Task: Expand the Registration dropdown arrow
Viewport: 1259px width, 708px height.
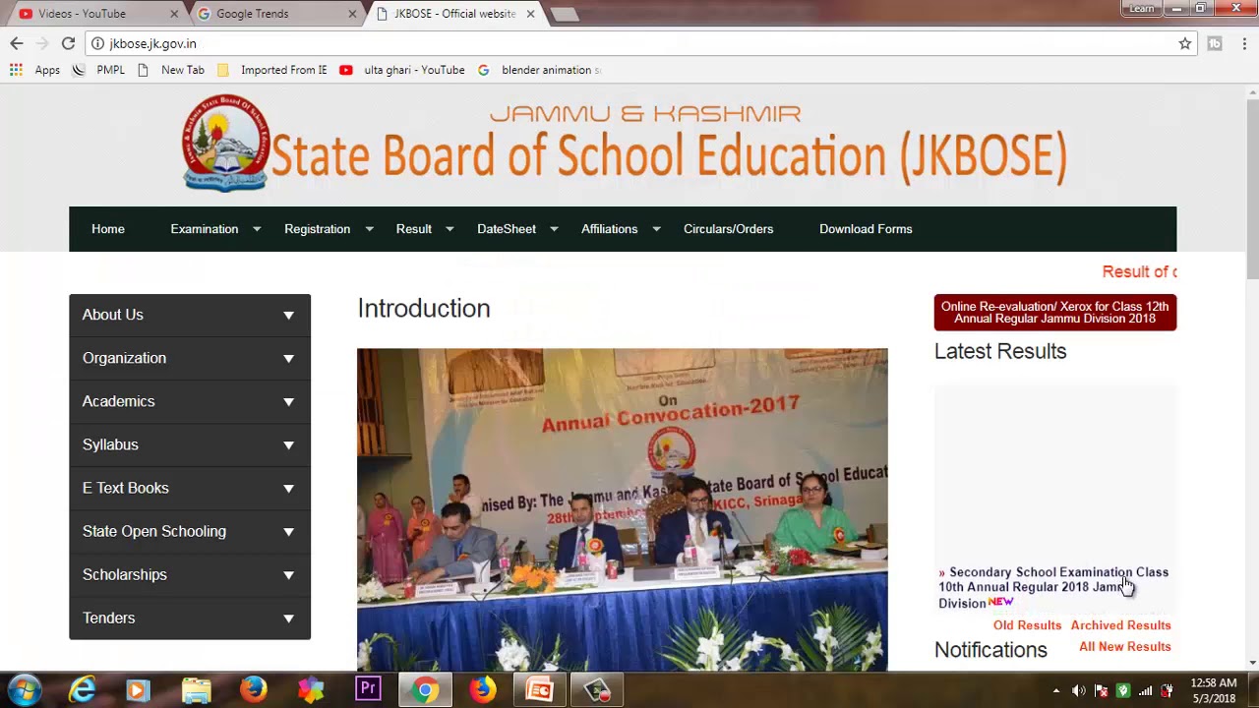Action: click(369, 229)
